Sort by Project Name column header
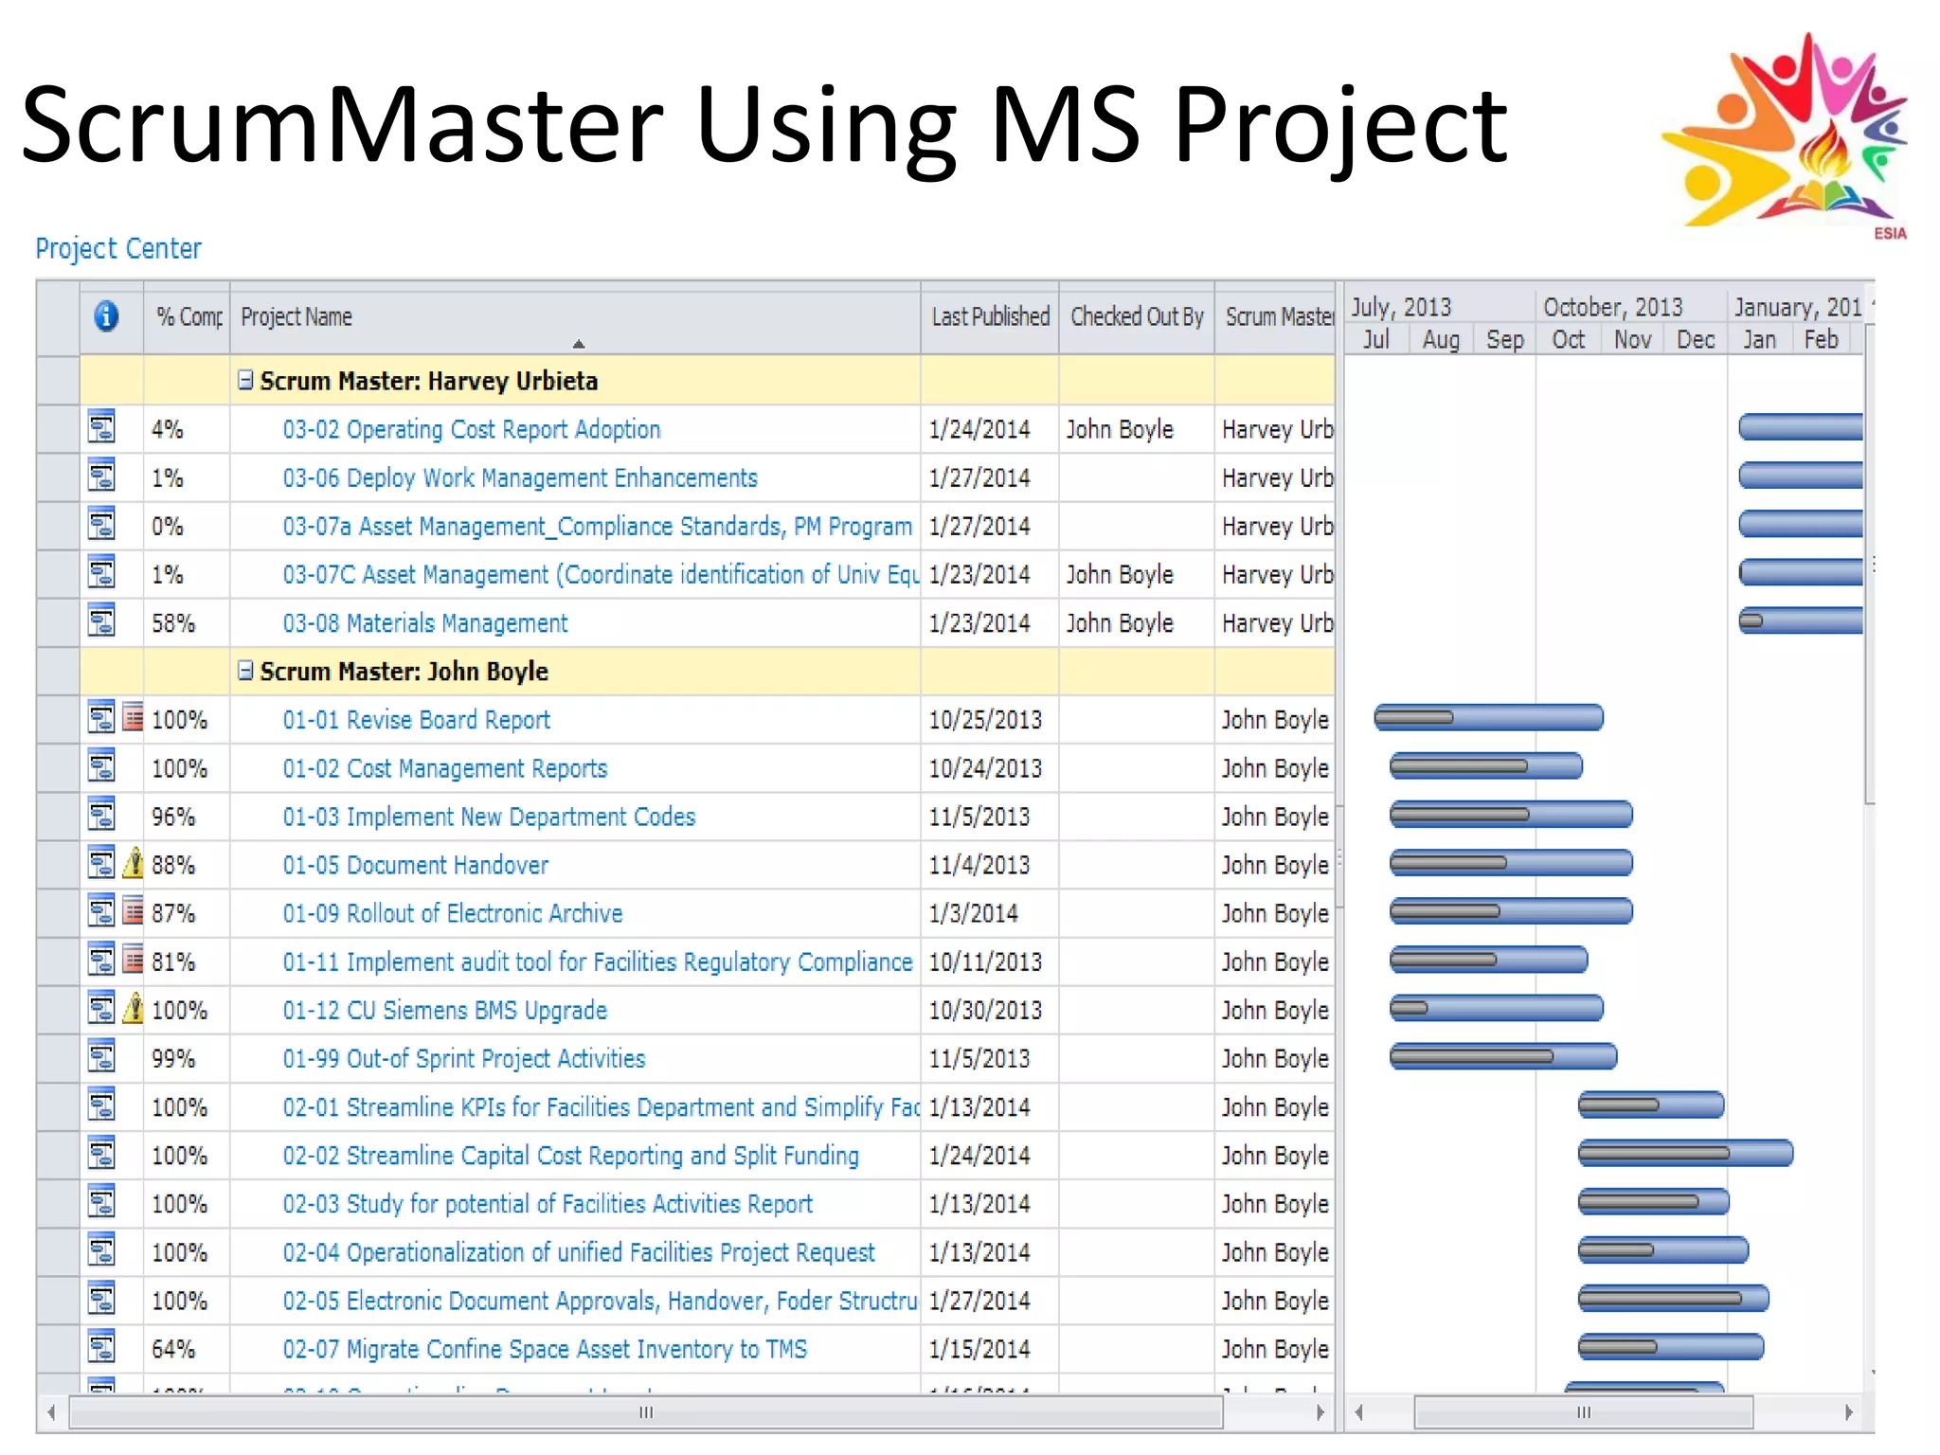Image resolution: width=1940 pixels, height=1455 pixels. click(574, 318)
